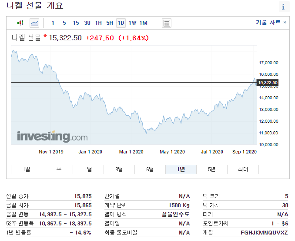Select the 최대 range tab
This screenshot has width=295, height=241.
click(x=243, y=169)
